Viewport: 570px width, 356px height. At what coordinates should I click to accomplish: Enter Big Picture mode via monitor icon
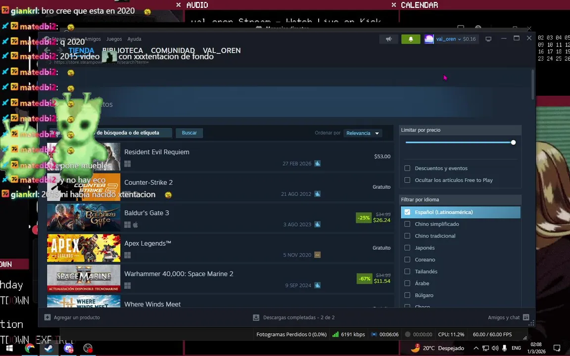(488, 39)
